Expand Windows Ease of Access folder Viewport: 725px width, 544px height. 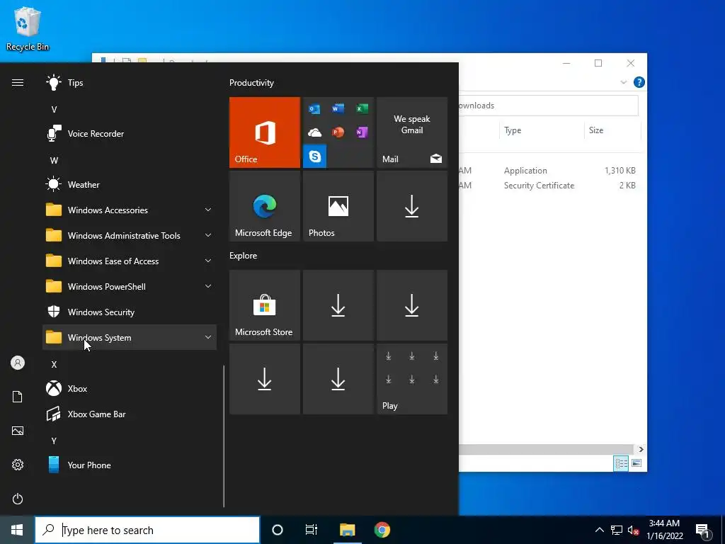(x=130, y=261)
